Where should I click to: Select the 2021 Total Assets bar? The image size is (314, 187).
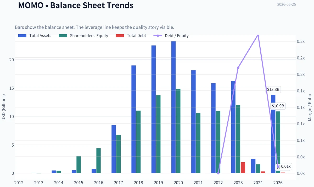193,122
